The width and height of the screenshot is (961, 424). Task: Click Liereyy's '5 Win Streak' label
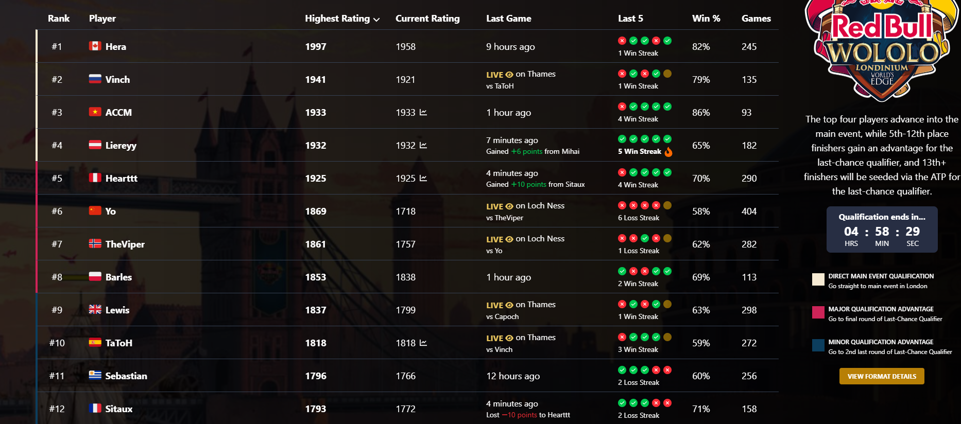click(640, 151)
